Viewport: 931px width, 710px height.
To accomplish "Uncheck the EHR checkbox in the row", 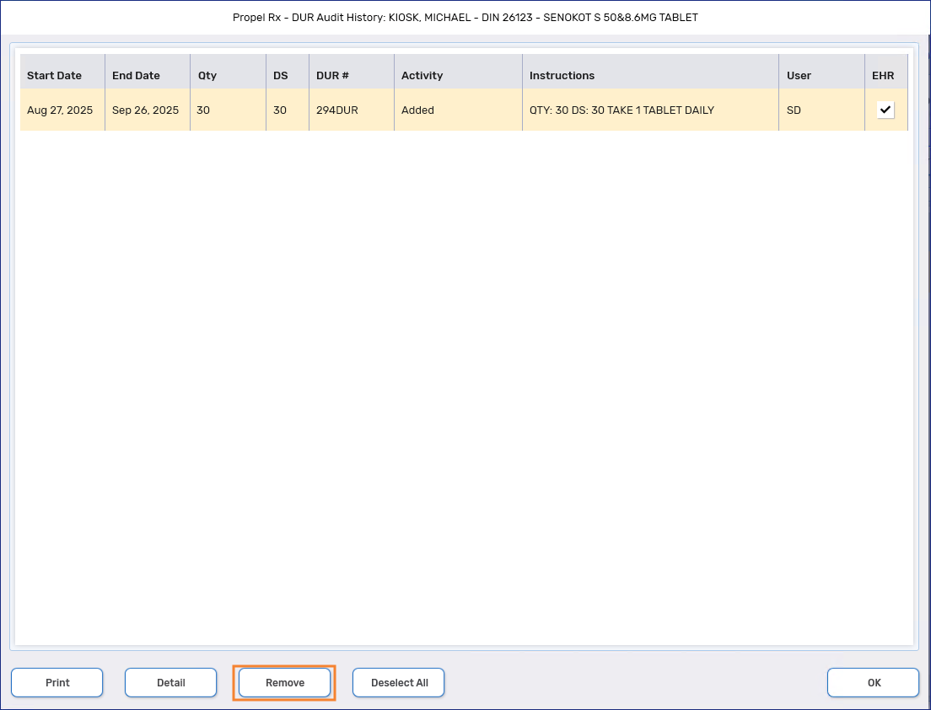I will point(885,110).
